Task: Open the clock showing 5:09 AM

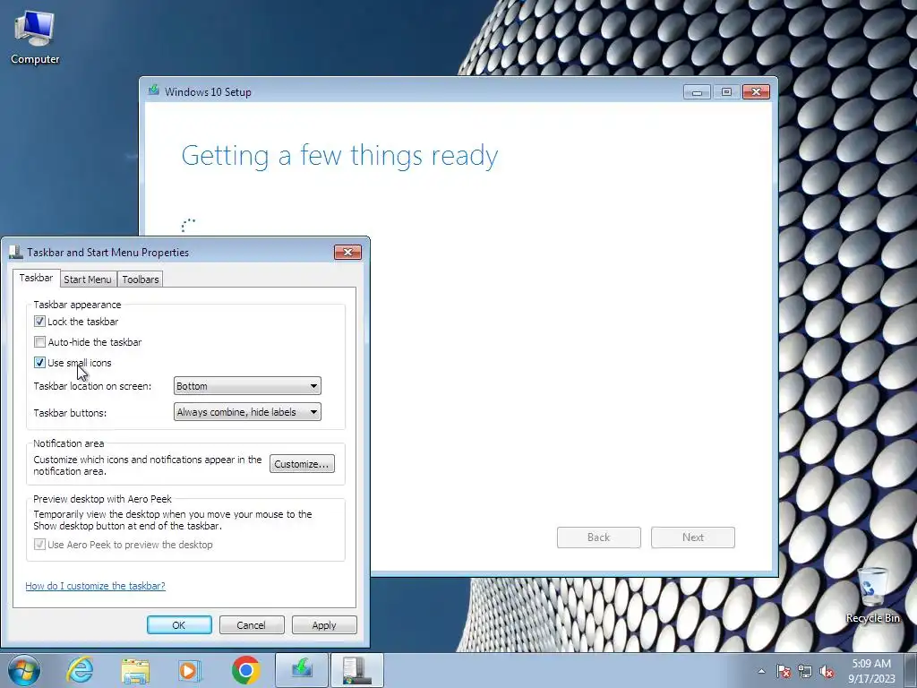Action: coord(871,670)
